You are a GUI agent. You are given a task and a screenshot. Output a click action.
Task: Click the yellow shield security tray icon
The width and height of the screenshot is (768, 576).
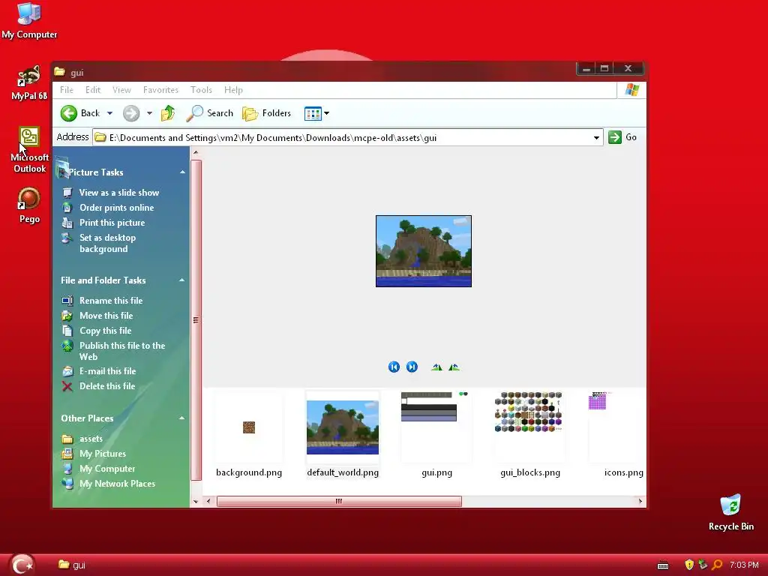pos(689,565)
